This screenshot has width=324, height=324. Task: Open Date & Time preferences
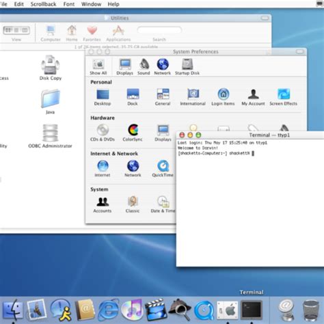click(x=163, y=204)
